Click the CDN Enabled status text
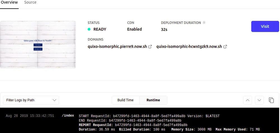Screen dimensions: 280x133 coord(134,29)
